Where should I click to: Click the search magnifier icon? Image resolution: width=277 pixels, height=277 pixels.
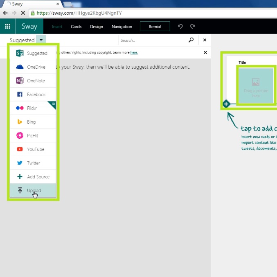click(x=191, y=40)
